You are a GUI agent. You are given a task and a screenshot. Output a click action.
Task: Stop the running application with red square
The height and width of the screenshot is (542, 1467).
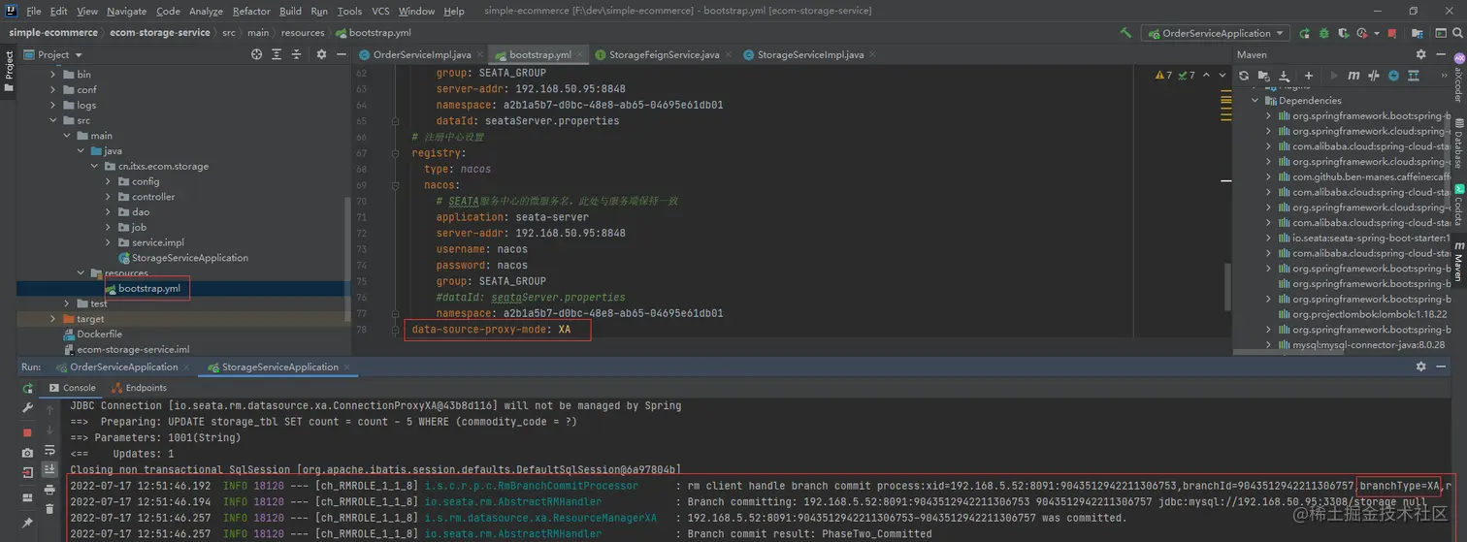click(x=1391, y=33)
